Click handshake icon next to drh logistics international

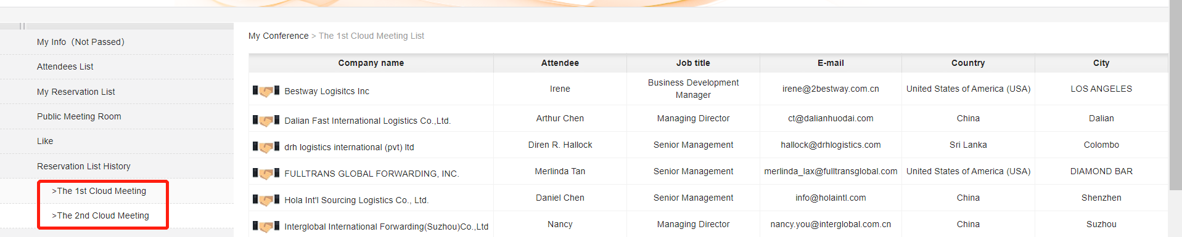266,147
